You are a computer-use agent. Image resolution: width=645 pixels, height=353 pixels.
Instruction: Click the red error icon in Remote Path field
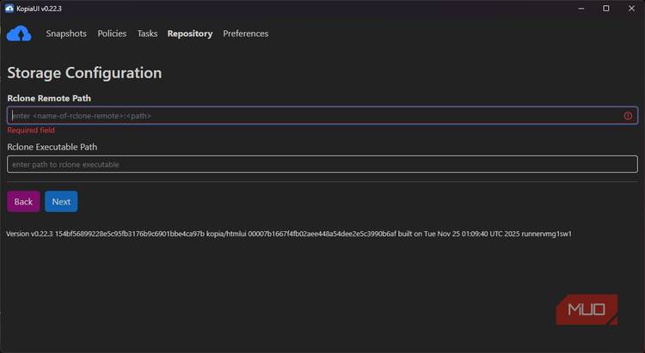628,116
